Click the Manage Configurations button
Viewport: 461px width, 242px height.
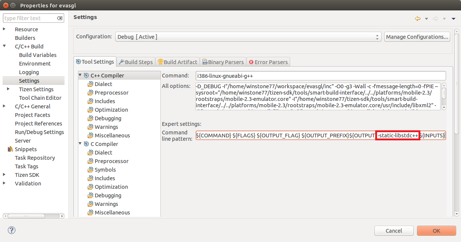(x=417, y=37)
